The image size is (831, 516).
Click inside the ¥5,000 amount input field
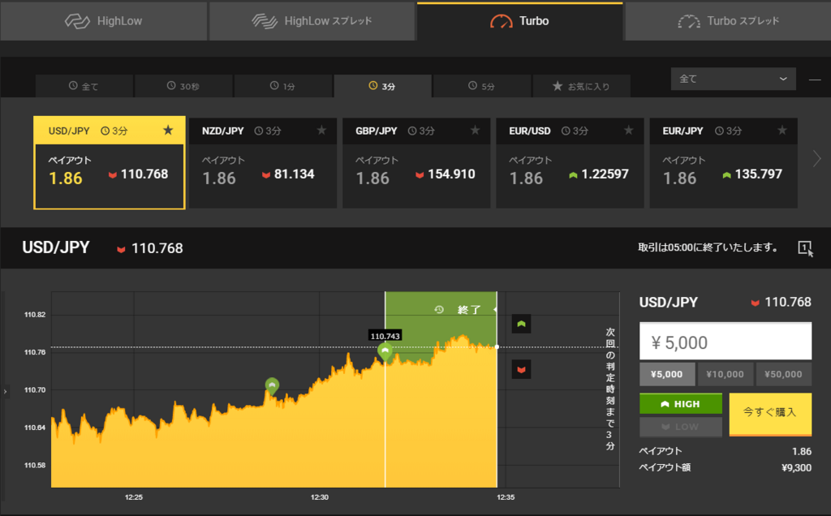725,340
